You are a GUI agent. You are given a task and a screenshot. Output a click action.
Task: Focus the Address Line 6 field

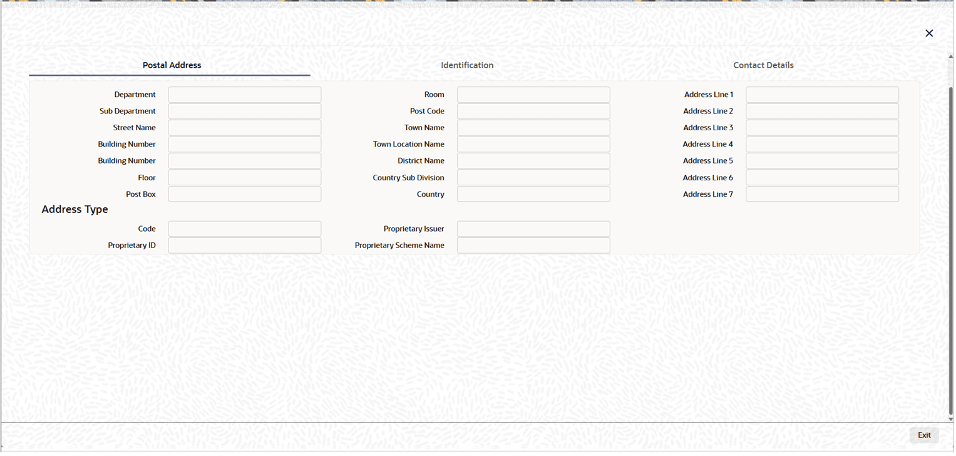(x=822, y=177)
